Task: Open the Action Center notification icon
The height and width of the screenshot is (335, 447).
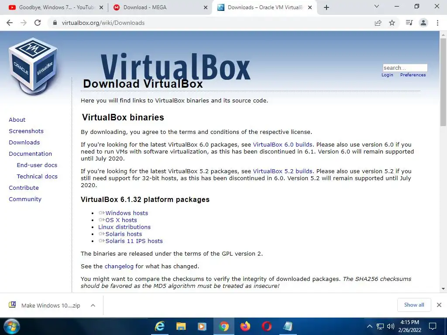Action: [x=433, y=326]
